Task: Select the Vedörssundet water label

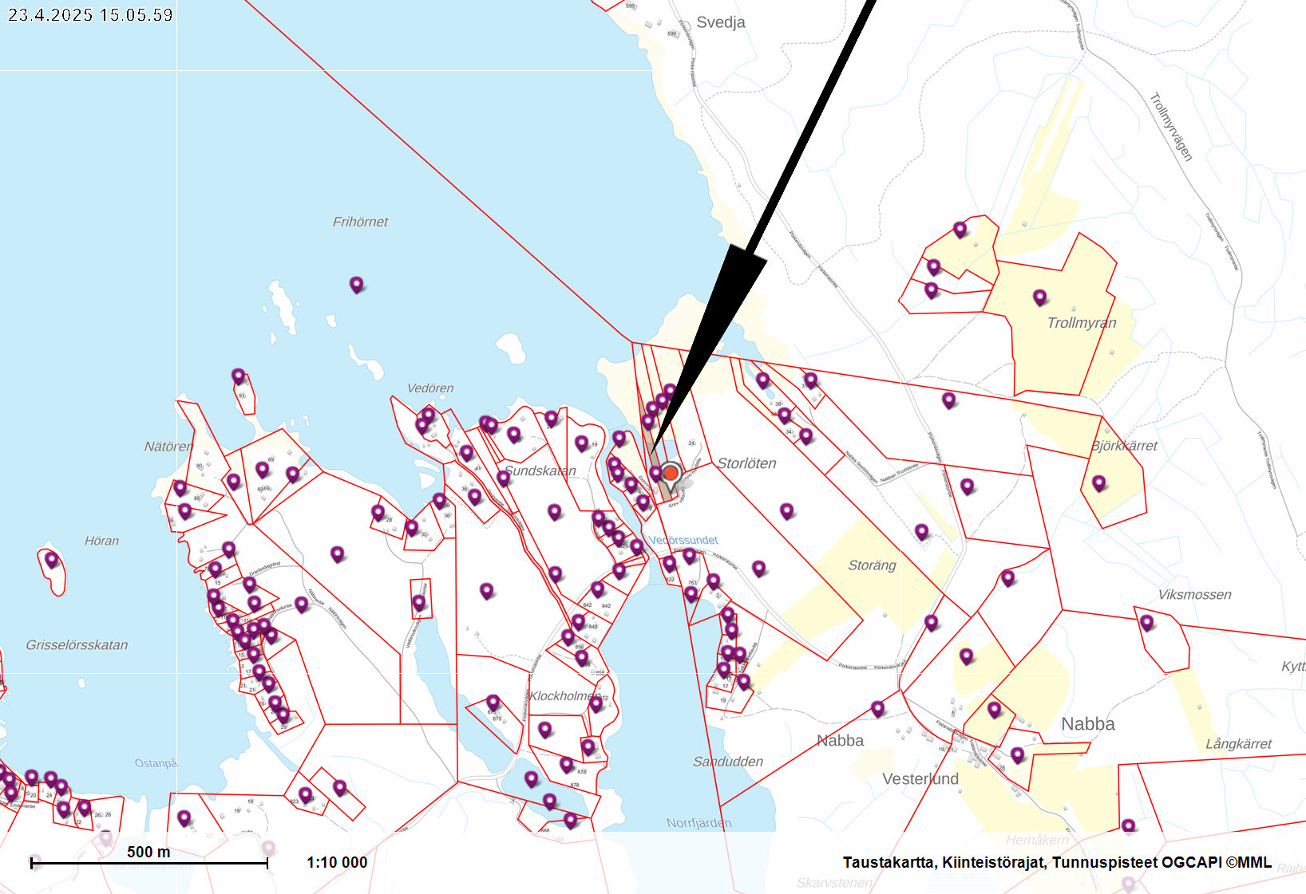Action: (x=683, y=540)
